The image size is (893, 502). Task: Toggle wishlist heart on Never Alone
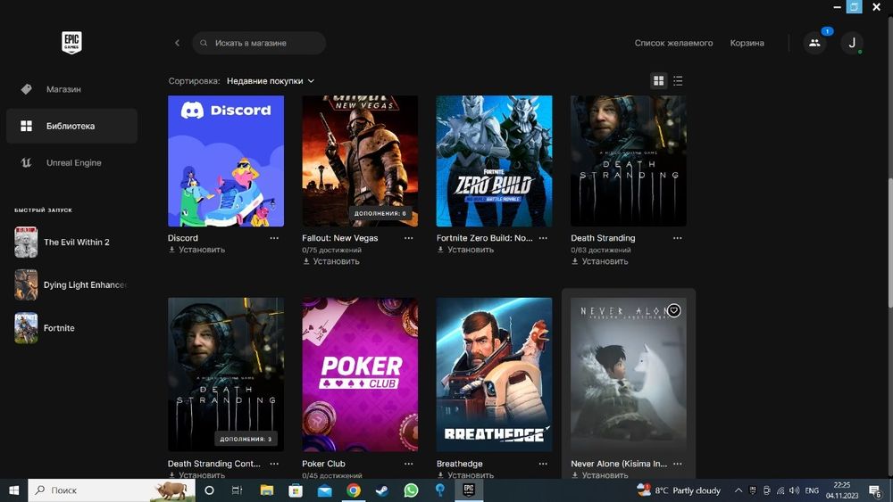tap(674, 310)
